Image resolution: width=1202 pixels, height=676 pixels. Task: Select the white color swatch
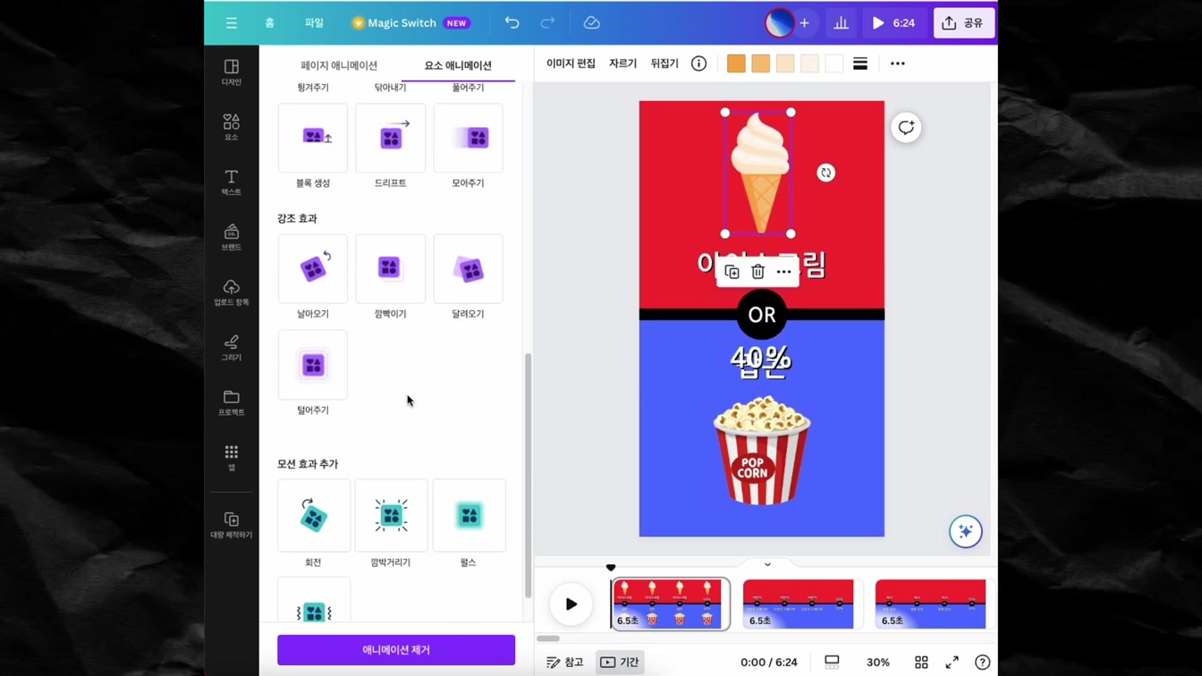[834, 63]
